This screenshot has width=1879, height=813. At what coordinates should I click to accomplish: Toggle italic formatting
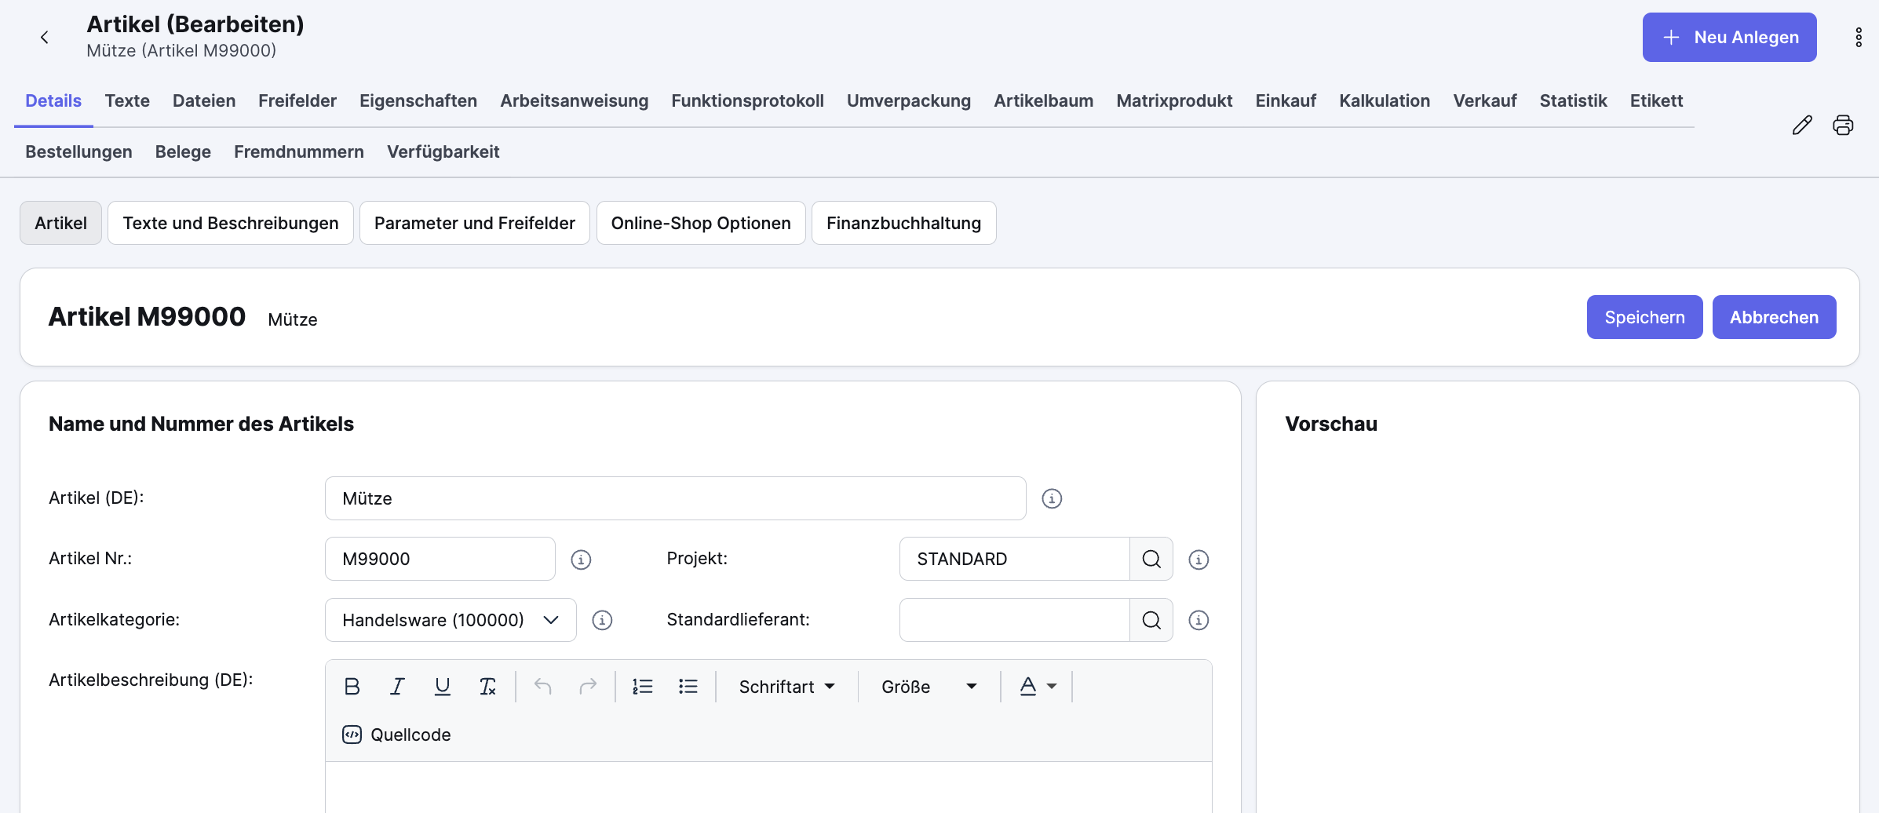tap(397, 686)
